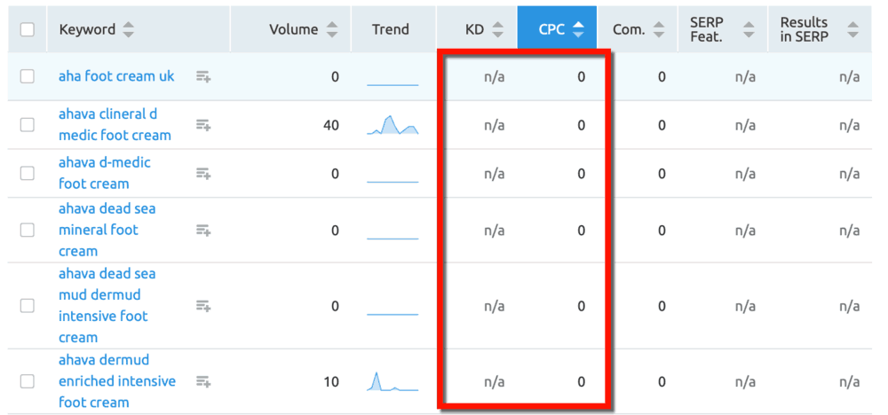Viewport: 888px width, 415px height.
Task: Select checkbox for ahava d-medic foot cream row
Action: (x=28, y=174)
